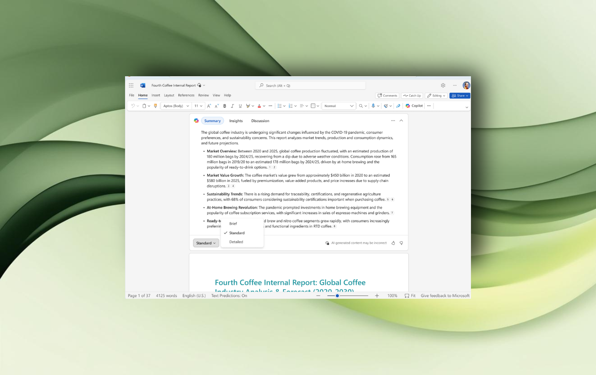Viewport: 596px width, 375px height.
Task: Open summary card more options ellipsis
Action: 393,121
